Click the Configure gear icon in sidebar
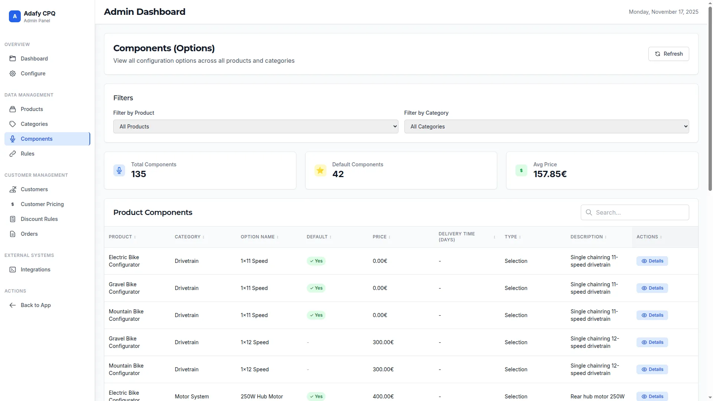This screenshot has width=713, height=401. 13,74
